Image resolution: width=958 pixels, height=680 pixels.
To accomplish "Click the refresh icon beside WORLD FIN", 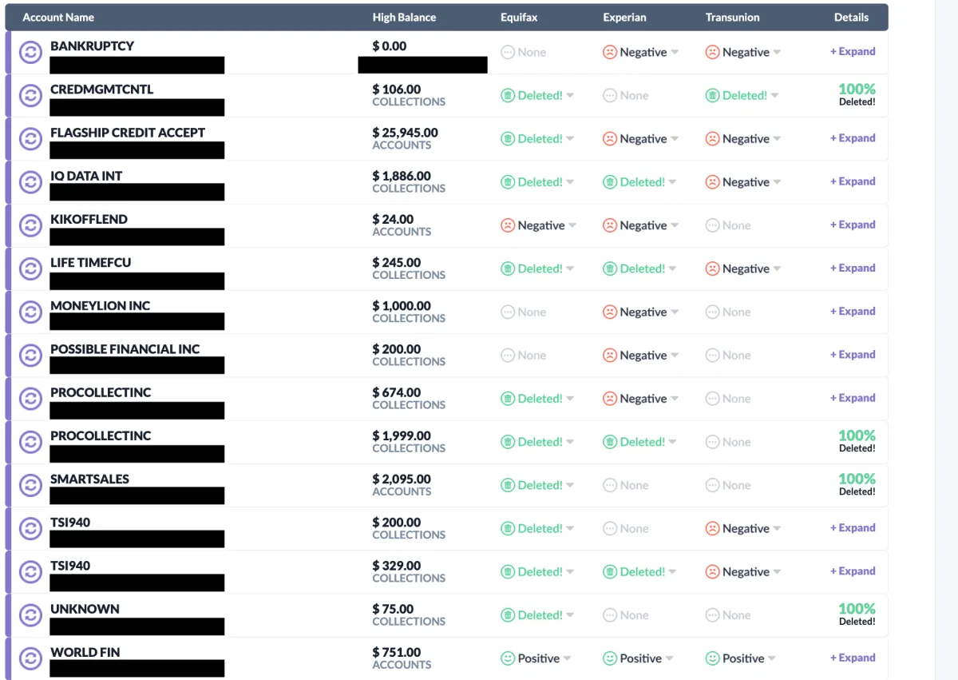I will pyautogui.click(x=30, y=658).
